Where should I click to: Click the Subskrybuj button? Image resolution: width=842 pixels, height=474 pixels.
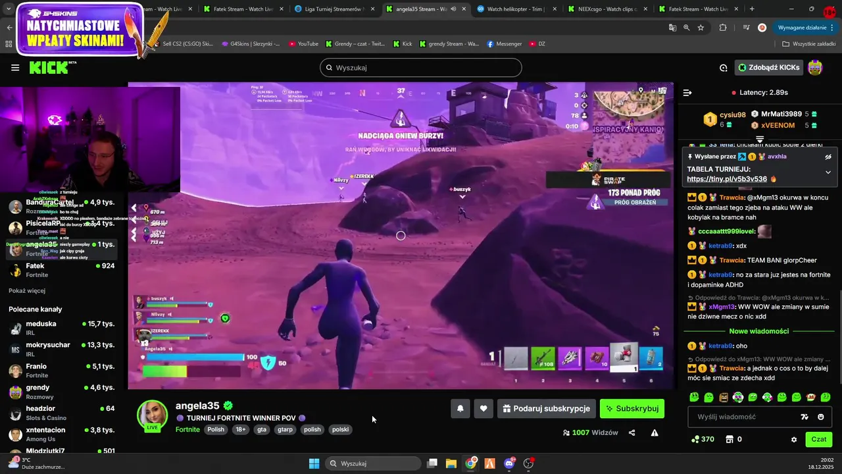point(632,409)
